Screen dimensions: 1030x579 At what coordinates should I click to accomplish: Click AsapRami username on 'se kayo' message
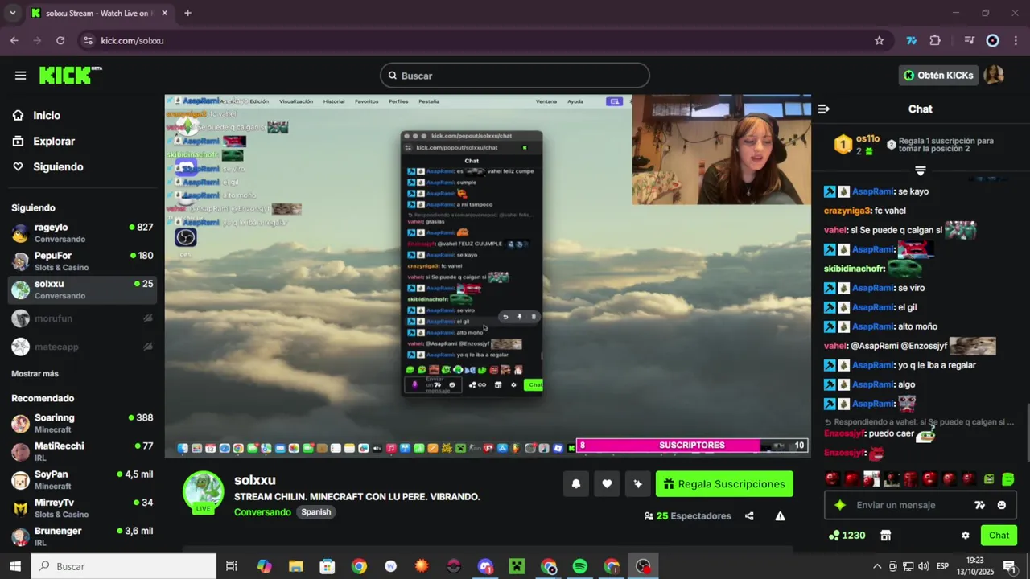(x=872, y=191)
